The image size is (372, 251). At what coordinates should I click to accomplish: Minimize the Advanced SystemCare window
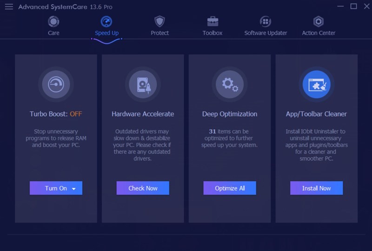(x=340, y=7)
